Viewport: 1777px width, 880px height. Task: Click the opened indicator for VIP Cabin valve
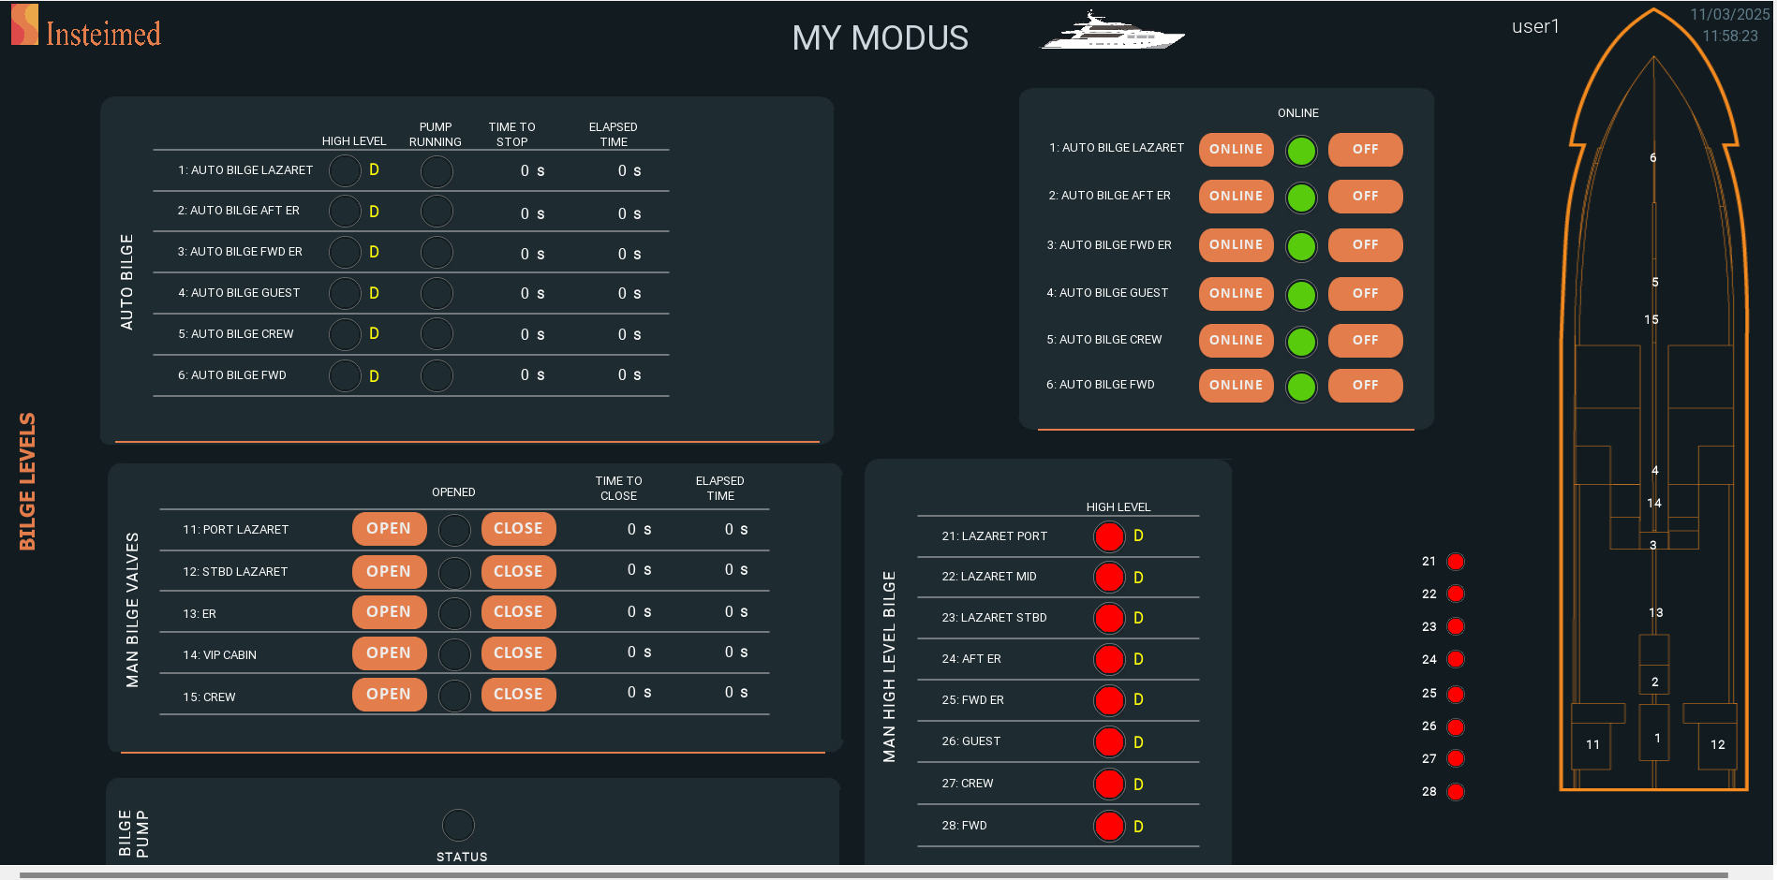pyautogui.click(x=454, y=653)
